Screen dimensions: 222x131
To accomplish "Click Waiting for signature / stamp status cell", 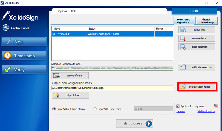I will pyautogui.click(x=121, y=34).
